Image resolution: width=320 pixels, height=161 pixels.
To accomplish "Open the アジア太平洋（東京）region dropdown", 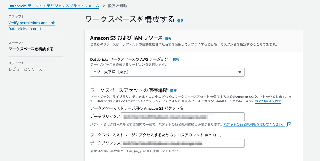I will pyautogui.click(x=167, y=72).
